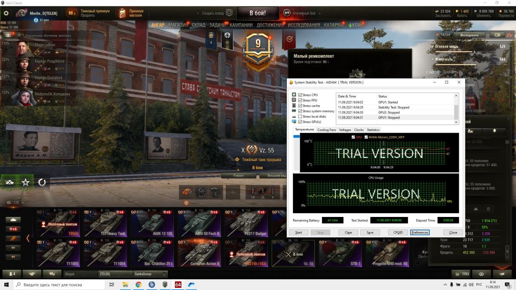Screen dimensions: 516x290
Task: Open the Clocks tab in AIDA64
Action: tap(359, 130)
